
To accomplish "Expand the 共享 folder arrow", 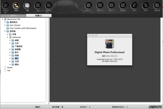I will [x=7, y=34].
